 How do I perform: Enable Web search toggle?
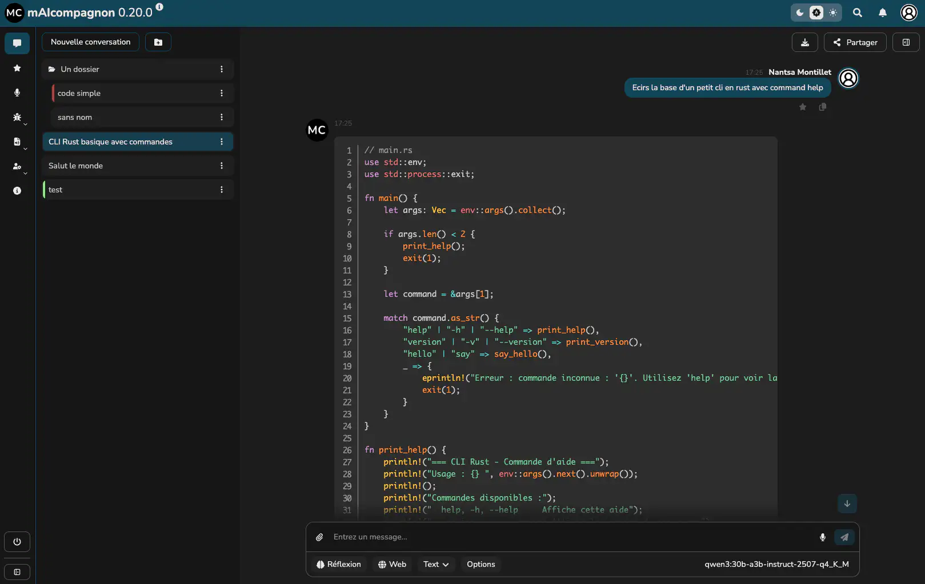[392, 564]
